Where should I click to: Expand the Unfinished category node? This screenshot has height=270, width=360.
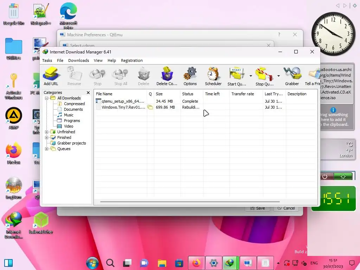tap(47, 132)
